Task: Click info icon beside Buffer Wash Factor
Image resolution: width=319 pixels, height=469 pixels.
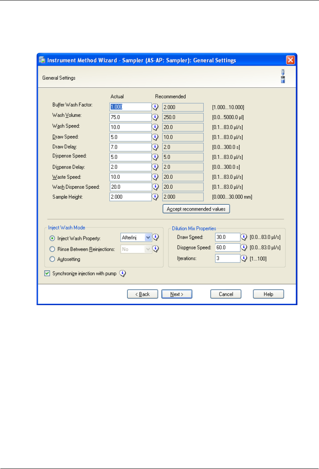Action: 155,107
